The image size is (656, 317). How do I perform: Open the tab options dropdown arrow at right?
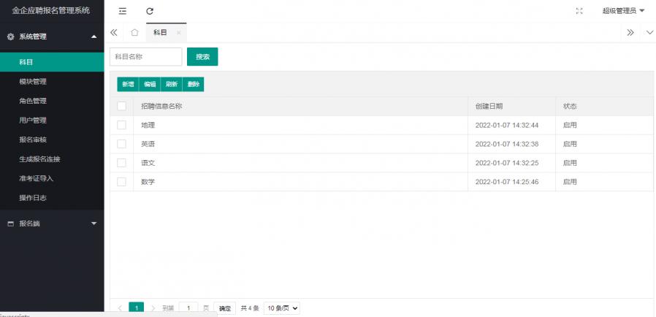click(x=649, y=33)
